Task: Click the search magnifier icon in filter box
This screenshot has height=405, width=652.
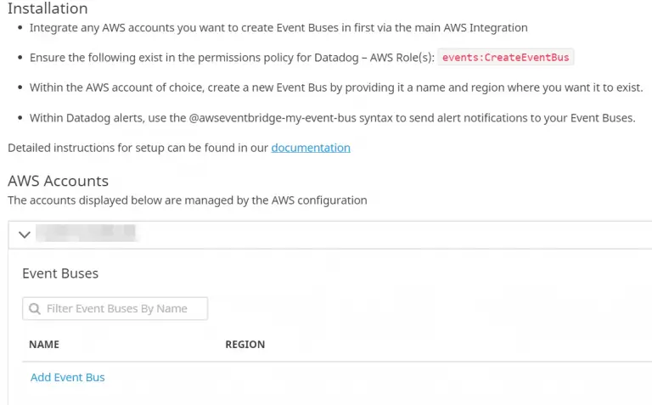Action: [x=35, y=308]
